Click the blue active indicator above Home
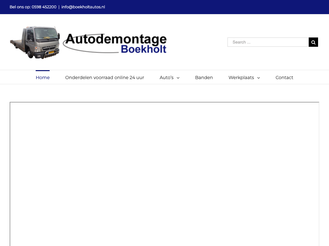Image resolution: width=329 pixels, height=246 pixels. (43, 70)
